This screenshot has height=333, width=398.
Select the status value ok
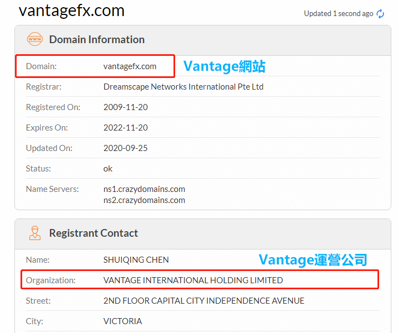[x=108, y=169]
